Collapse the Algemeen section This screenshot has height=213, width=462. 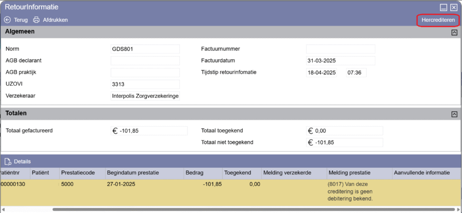coord(454,32)
